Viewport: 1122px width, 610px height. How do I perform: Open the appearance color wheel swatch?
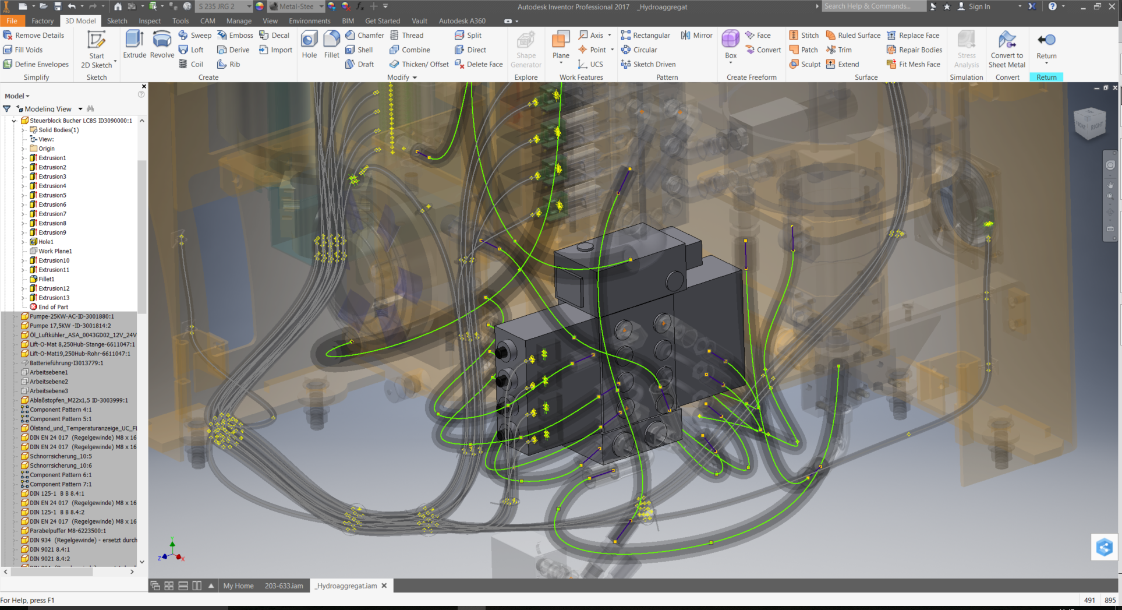260,6
